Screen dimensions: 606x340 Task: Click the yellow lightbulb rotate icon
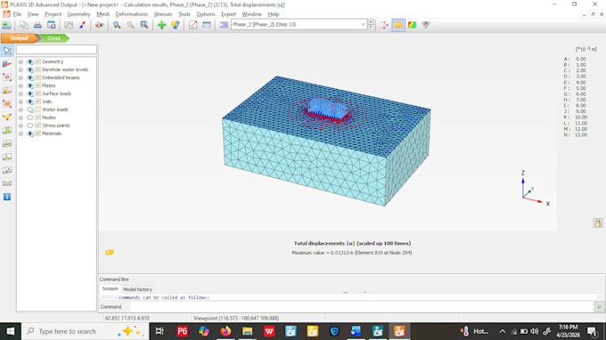[x=176, y=25]
